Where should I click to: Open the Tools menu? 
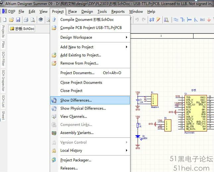point(102,12)
